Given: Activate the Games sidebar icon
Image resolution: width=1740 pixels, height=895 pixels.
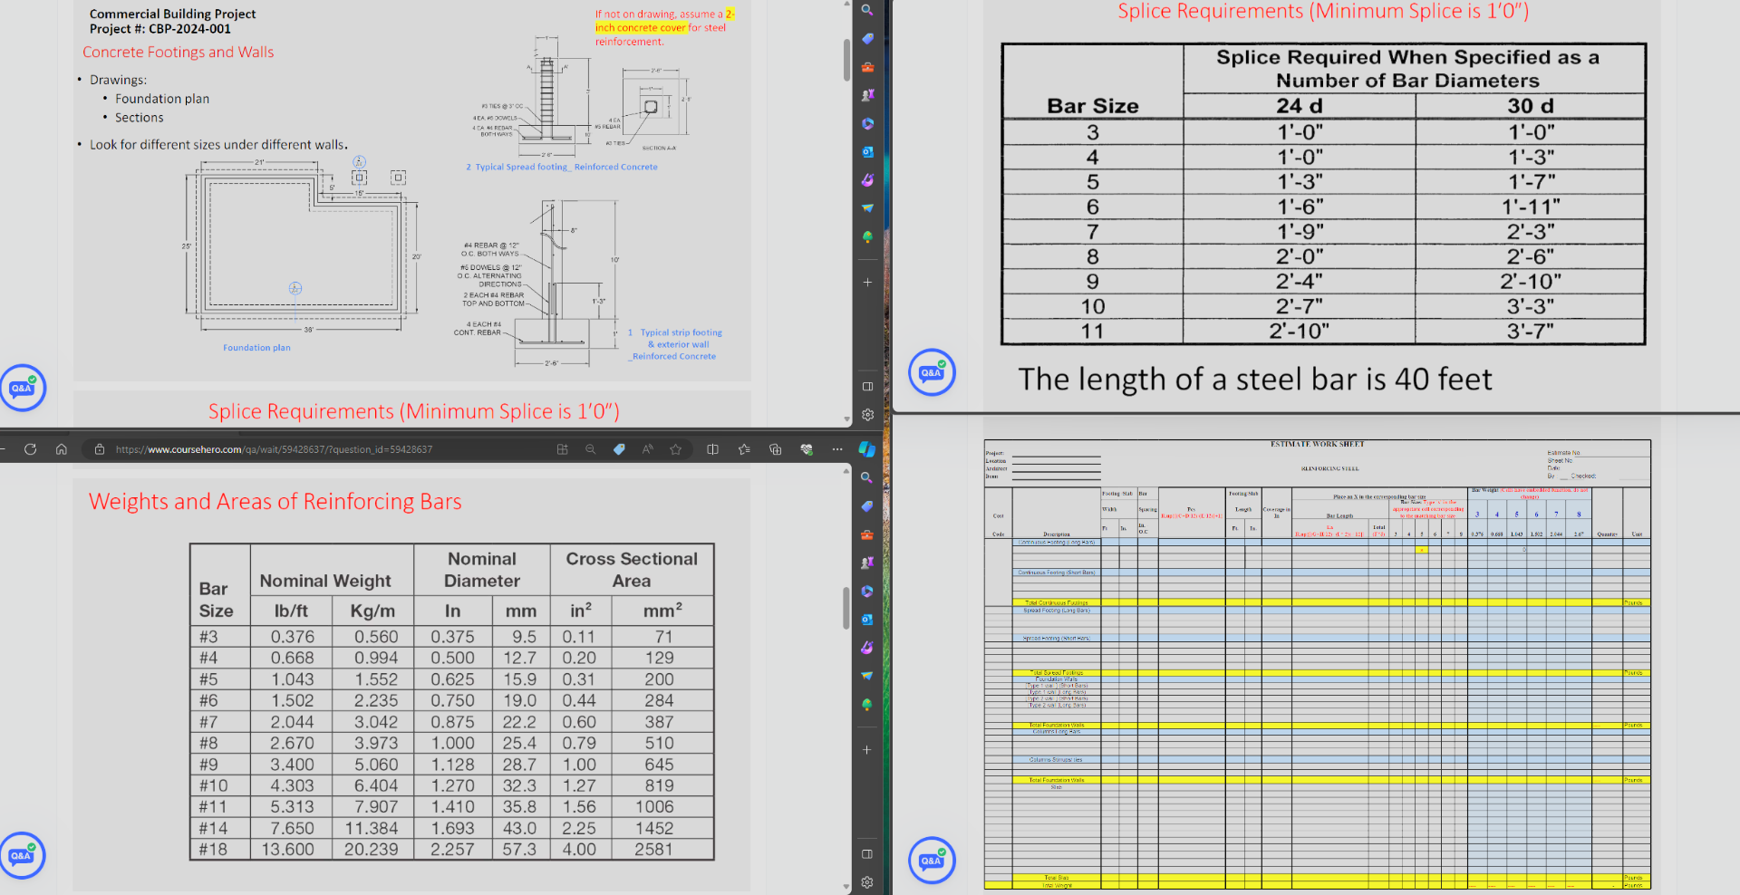Looking at the screenshot, I should (x=867, y=94).
